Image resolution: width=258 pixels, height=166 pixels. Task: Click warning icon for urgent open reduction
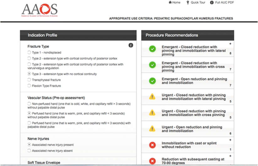152,129
